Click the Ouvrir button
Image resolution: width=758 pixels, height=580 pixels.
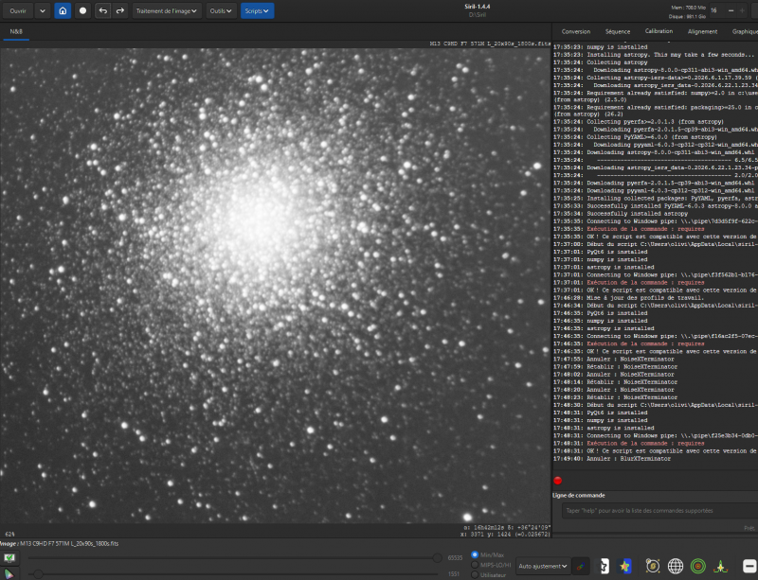click(18, 10)
